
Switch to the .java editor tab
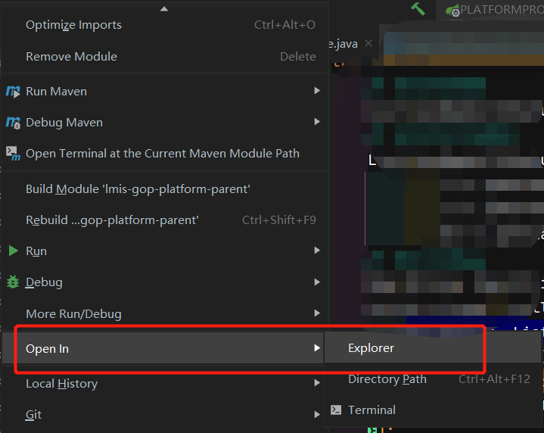tap(343, 44)
